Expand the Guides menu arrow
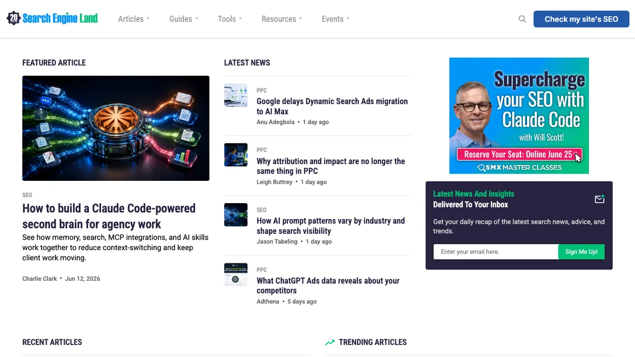This screenshot has height=357, width=635. [197, 19]
